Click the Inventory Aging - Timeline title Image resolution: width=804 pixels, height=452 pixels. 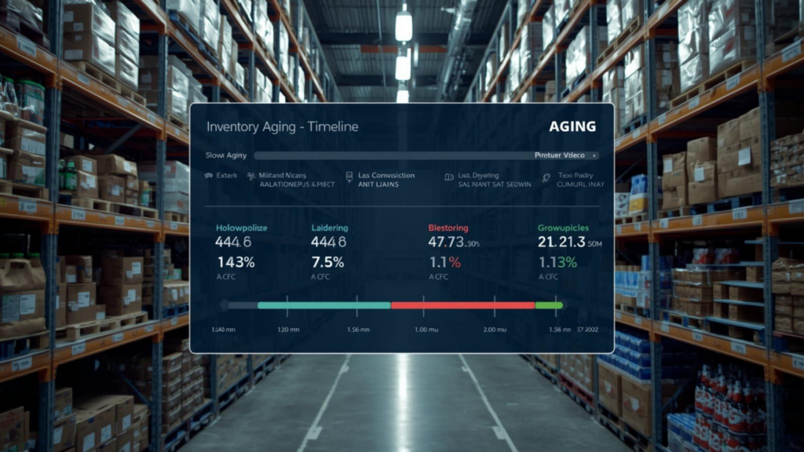point(283,126)
